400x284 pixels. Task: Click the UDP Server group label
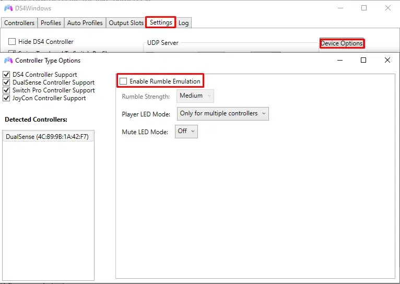pos(163,43)
